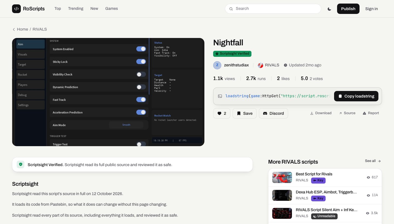Click the 'Updated 2mo ago' text
Screen dimensions: 394x224
coord(305,65)
